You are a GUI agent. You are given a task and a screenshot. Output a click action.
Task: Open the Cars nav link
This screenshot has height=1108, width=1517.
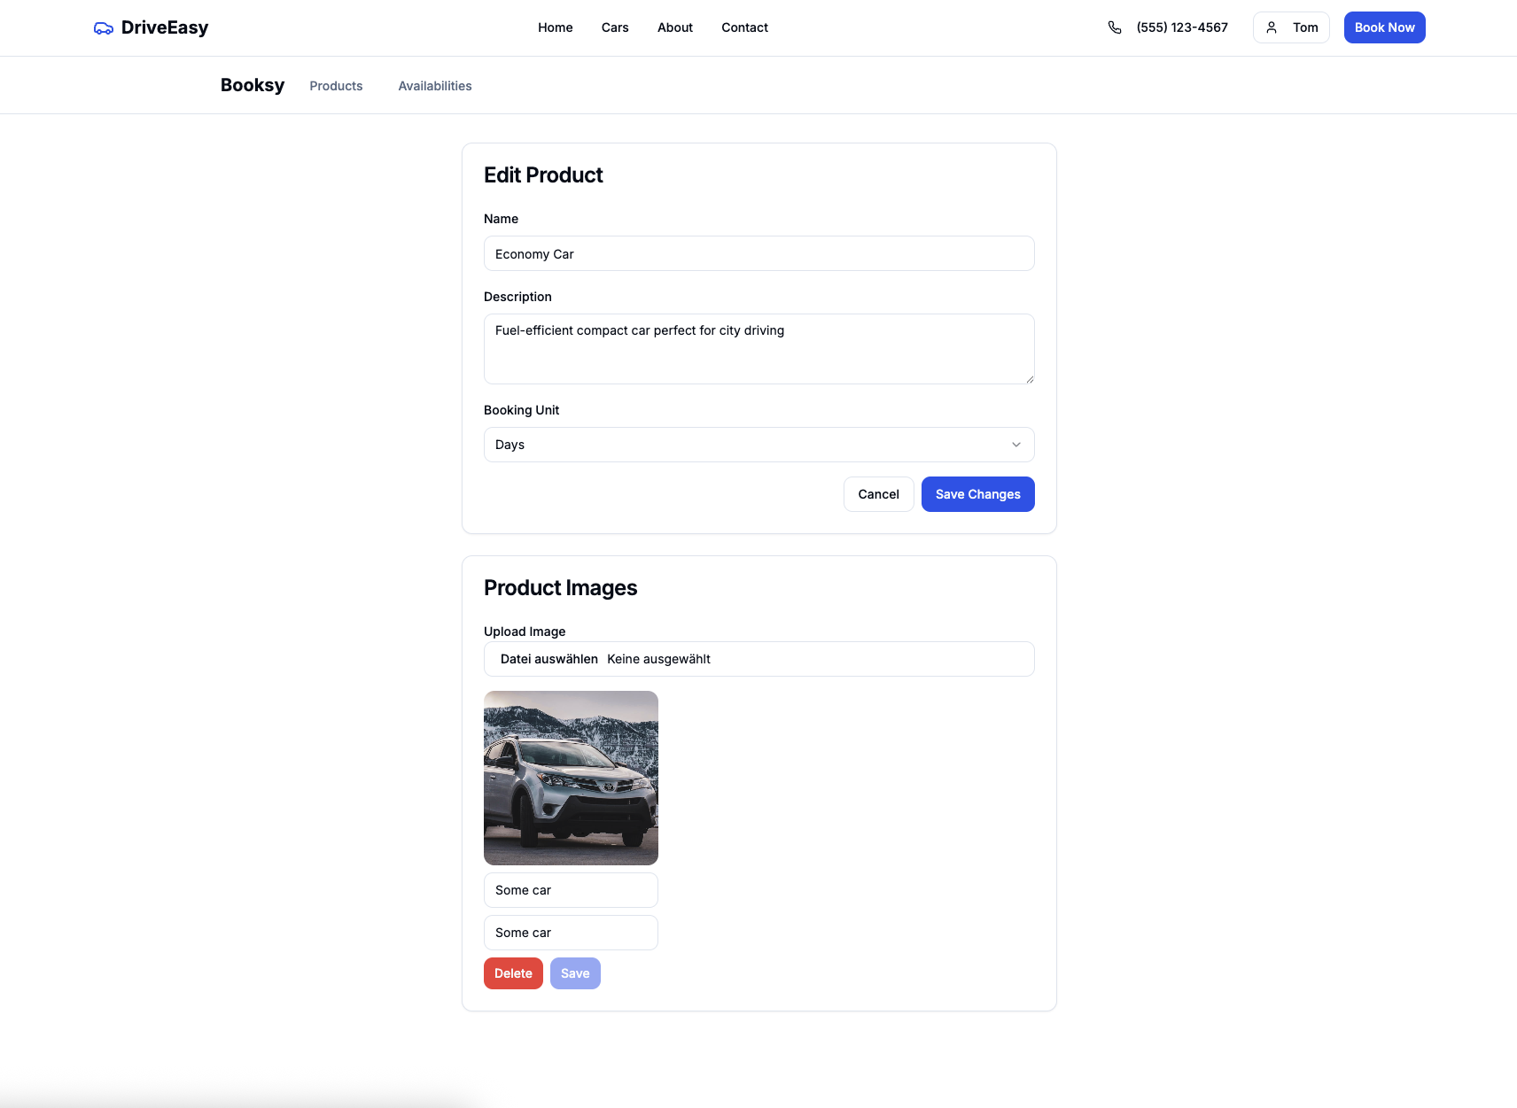click(615, 27)
